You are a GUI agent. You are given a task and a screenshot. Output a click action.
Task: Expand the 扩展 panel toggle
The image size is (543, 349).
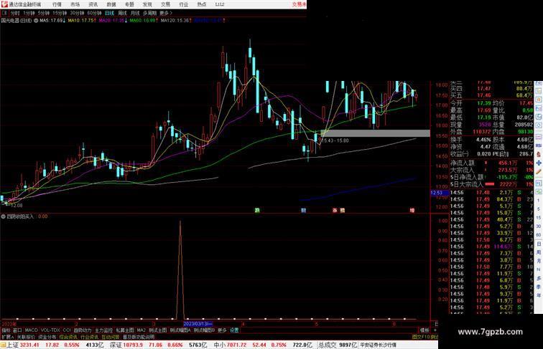(7, 337)
